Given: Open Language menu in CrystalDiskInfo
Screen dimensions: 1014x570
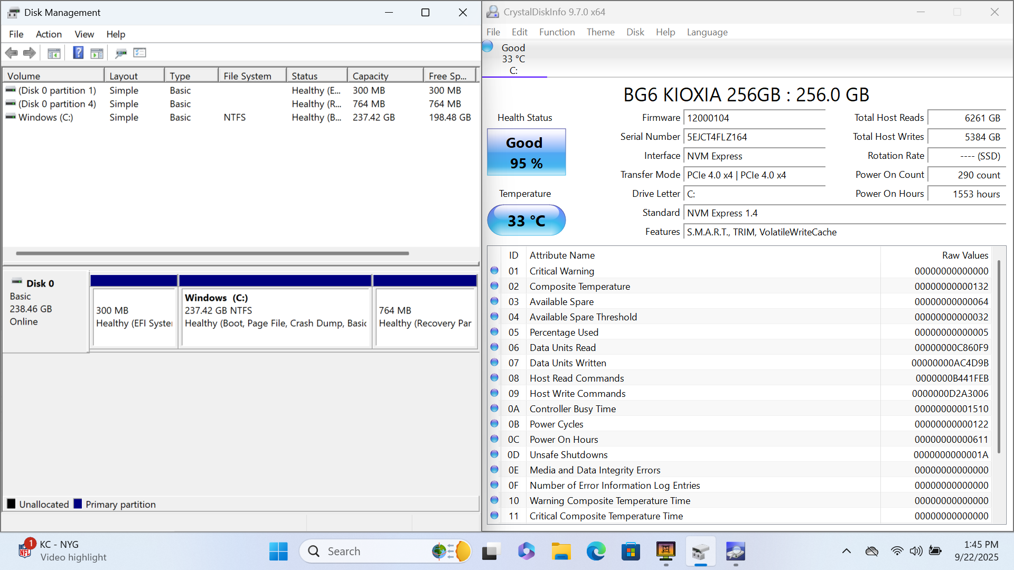Looking at the screenshot, I should click(707, 32).
